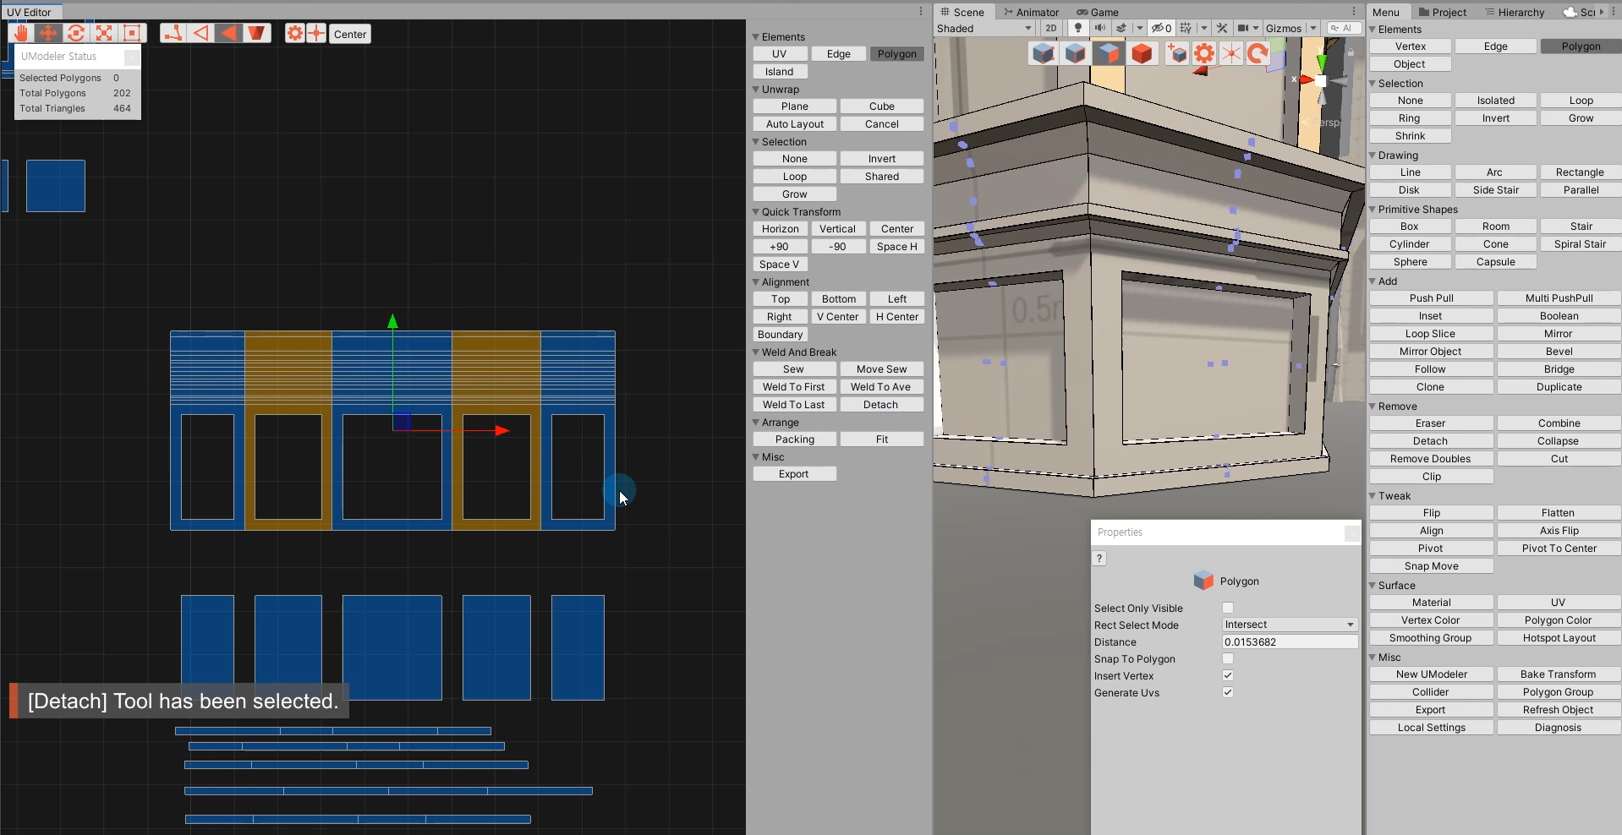Click the orange gear settings icon in Scene
Viewport: 1622px width, 835px height.
coord(1204,54)
